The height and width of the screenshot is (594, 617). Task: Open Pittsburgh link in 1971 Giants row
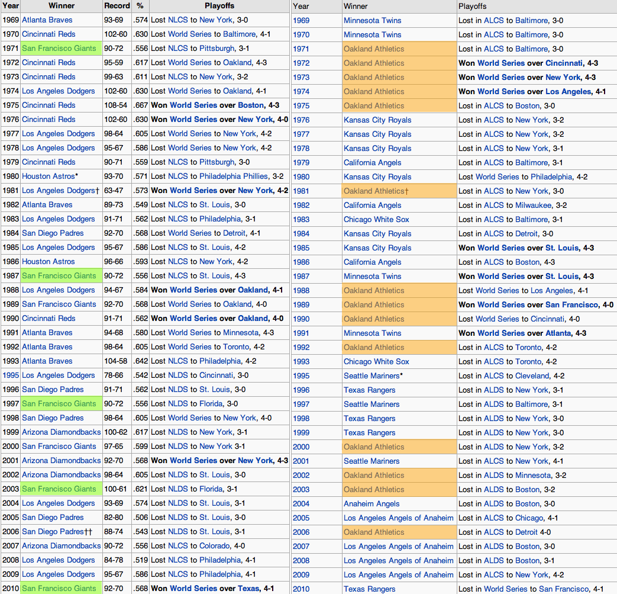pos(217,49)
